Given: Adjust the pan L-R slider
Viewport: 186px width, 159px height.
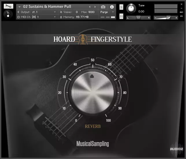Looking at the screenshot, I should (x=138, y=18).
